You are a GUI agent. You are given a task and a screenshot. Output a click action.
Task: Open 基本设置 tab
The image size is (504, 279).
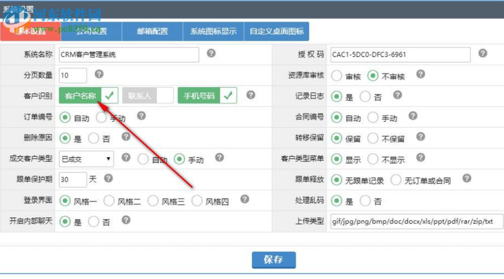(x=31, y=32)
